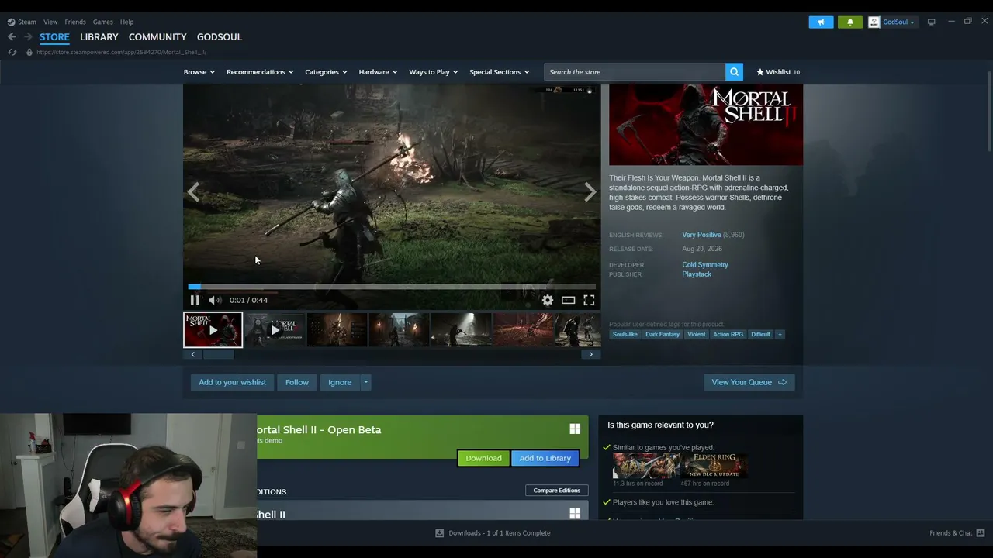This screenshot has height=558, width=993.
Task: Open notifications bell icon
Action: point(849,22)
